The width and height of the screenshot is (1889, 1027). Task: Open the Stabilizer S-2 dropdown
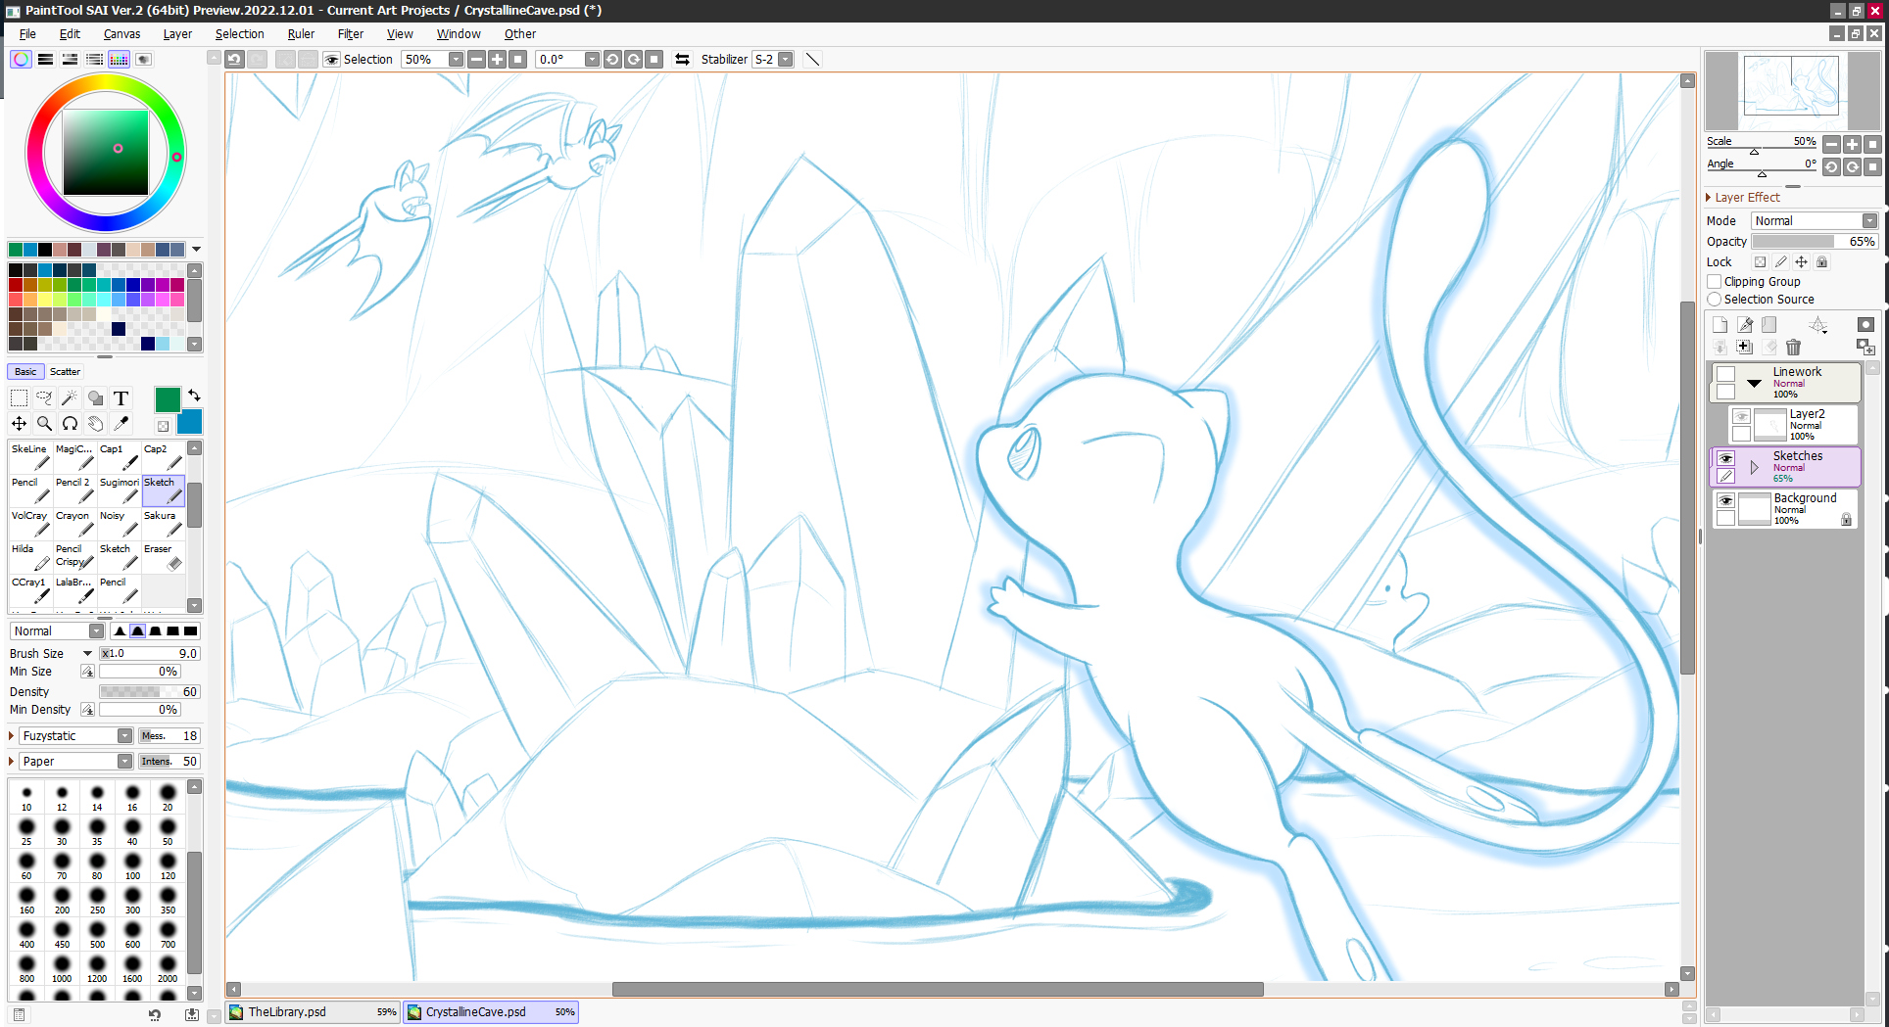click(785, 59)
